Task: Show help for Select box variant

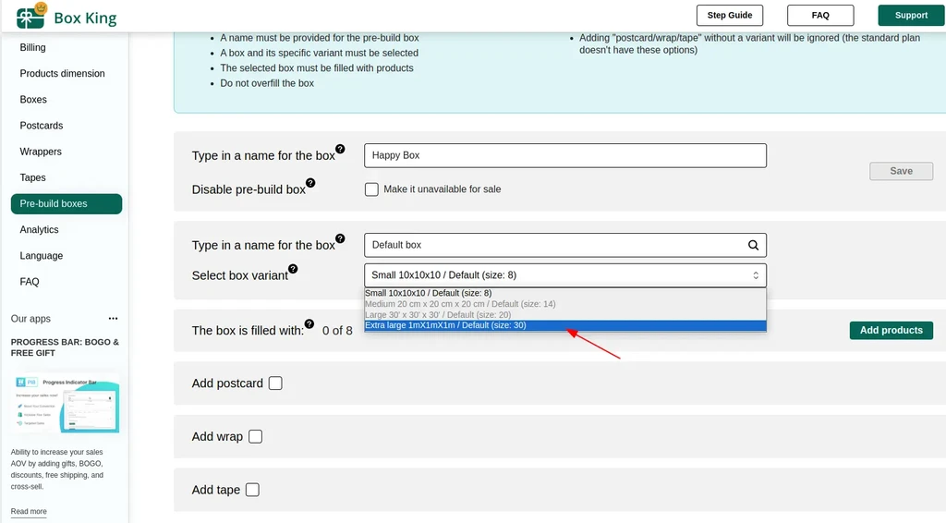Action: (293, 269)
